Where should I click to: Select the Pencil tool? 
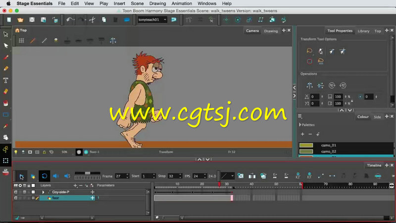pos(5,69)
